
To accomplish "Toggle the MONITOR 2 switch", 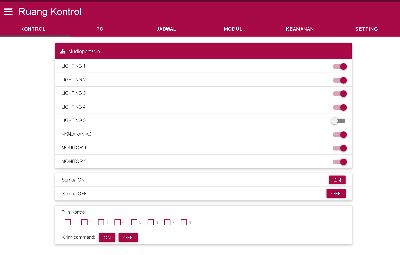I will [340, 162].
